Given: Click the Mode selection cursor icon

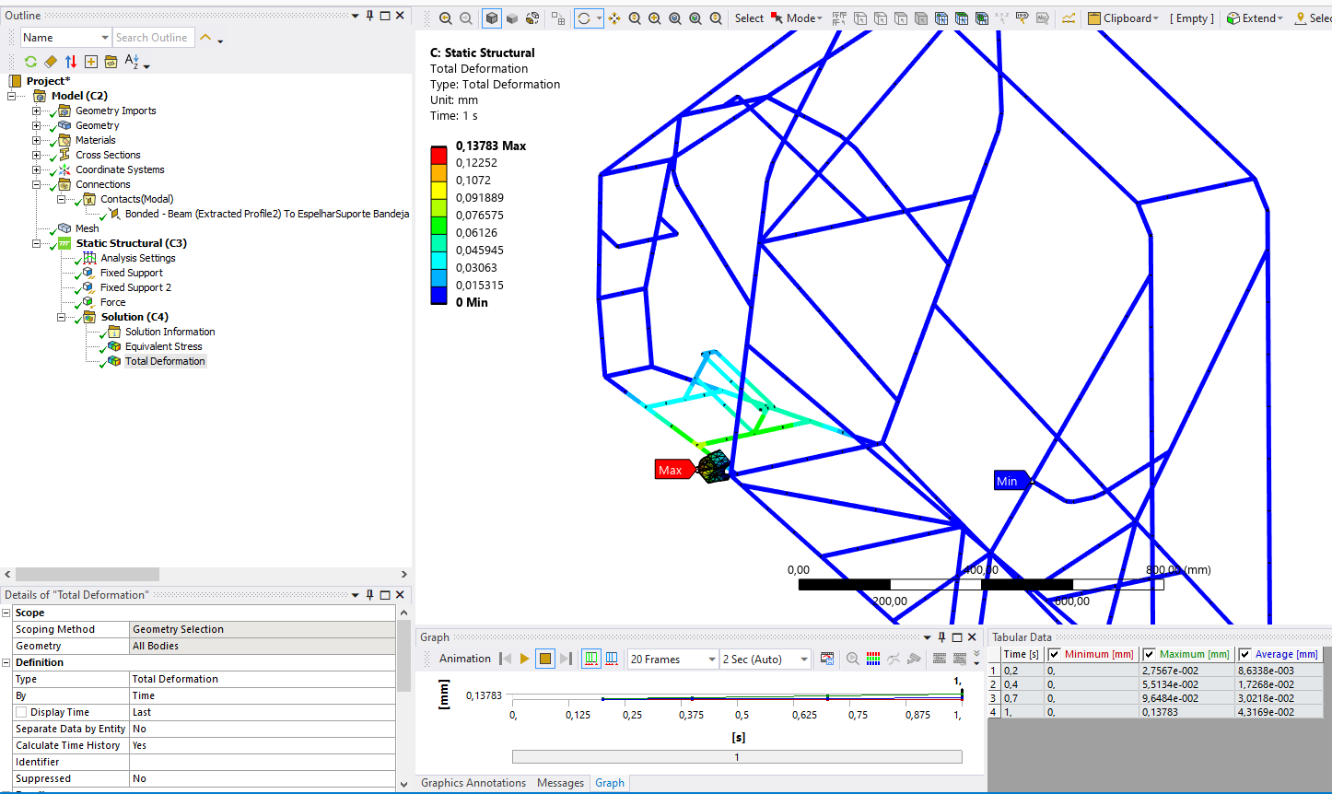Looking at the screenshot, I should tap(777, 18).
